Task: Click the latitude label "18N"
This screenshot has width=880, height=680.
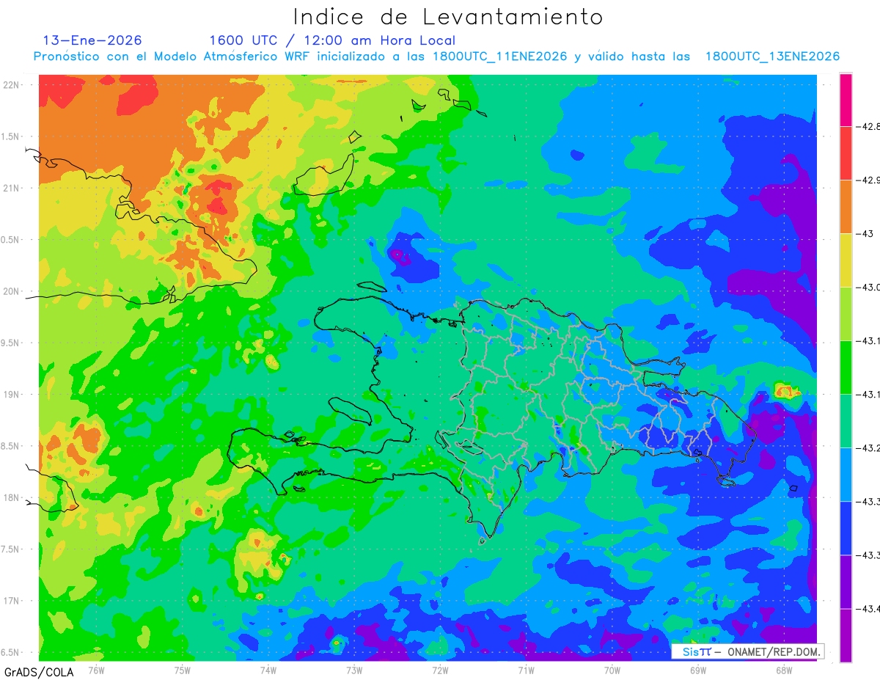Action: coord(12,497)
